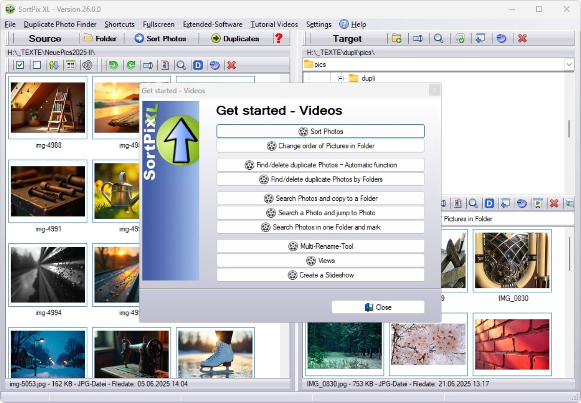Open the Help menu
The width and height of the screenshot is (581, 403).
[x=353, y=24]
